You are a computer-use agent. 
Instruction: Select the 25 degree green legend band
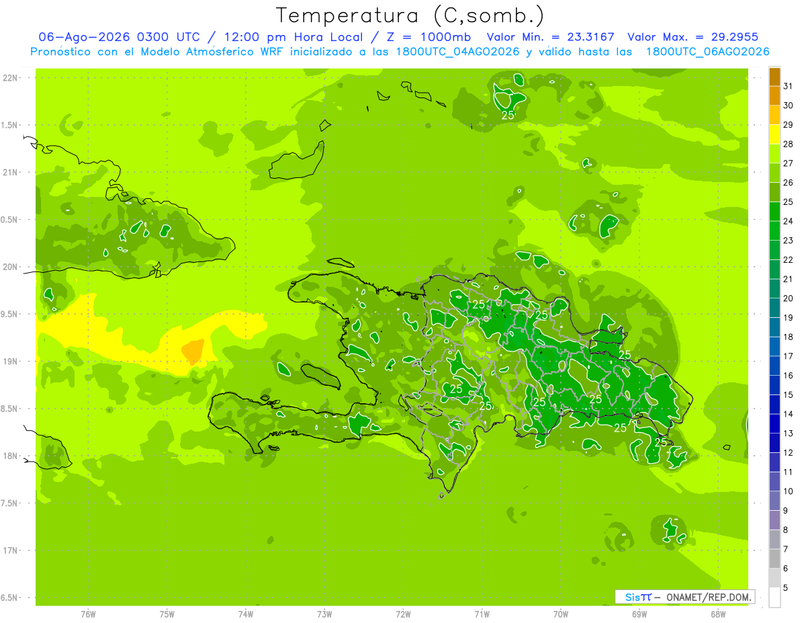point(774,192)
